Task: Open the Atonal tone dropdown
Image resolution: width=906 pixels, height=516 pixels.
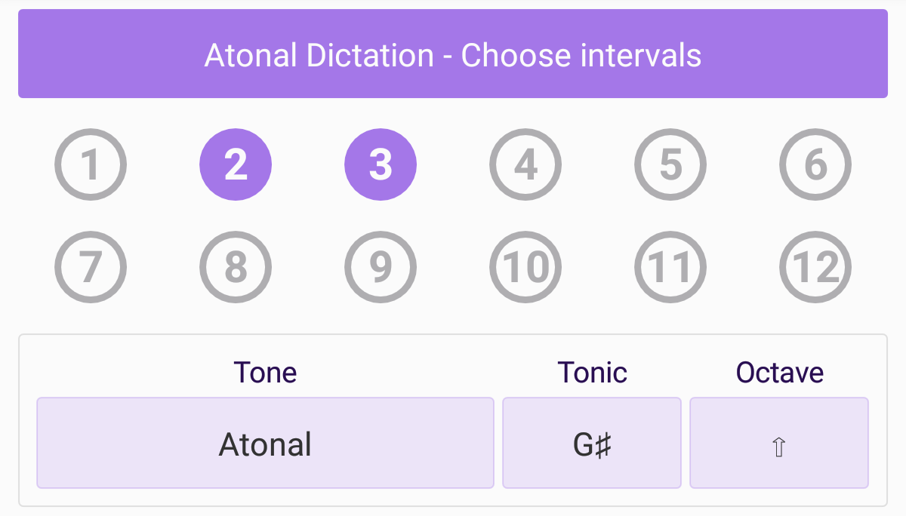Action: pos(265,444)
